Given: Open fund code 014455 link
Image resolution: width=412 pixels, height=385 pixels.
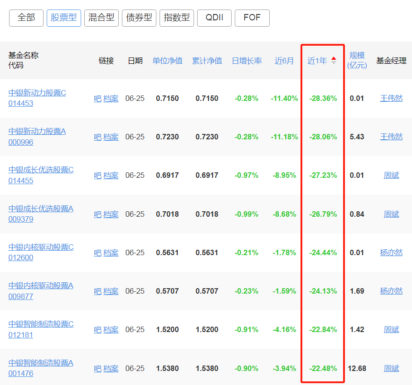Looking at the screenshot, I should coord(21,181).
